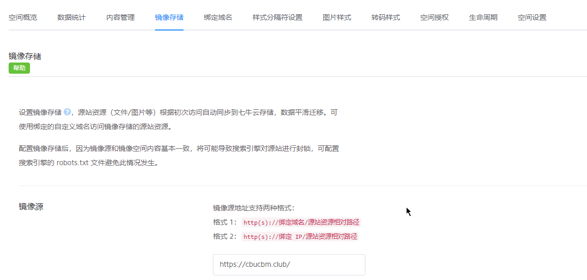This screenshot has width=587, height=280.
Task: Switch to the 数据统计 tab
Action: point(72,17)
